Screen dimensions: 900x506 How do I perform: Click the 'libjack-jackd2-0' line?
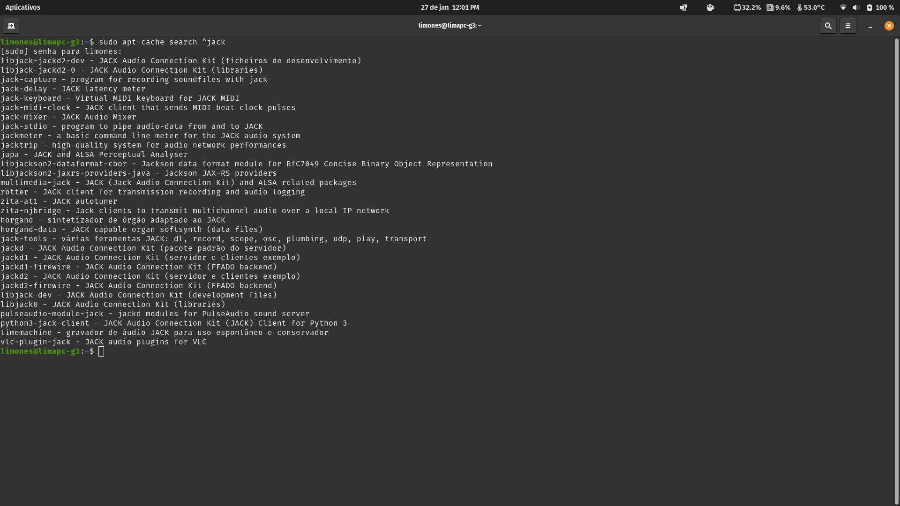(x=132, y=70)
